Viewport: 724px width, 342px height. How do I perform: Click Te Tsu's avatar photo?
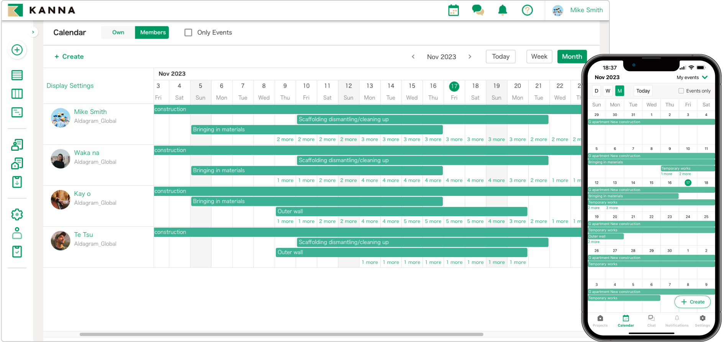(61, 241)
